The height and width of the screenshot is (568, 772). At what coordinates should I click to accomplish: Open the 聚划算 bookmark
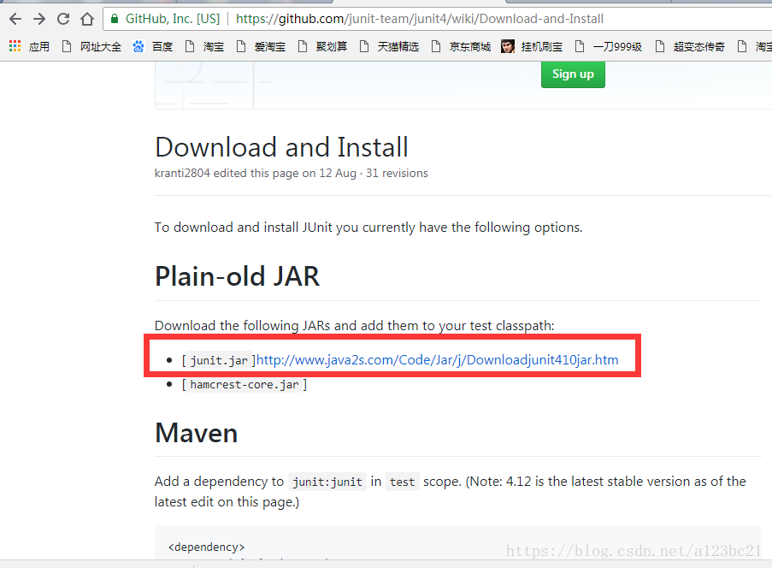point(322,47)
